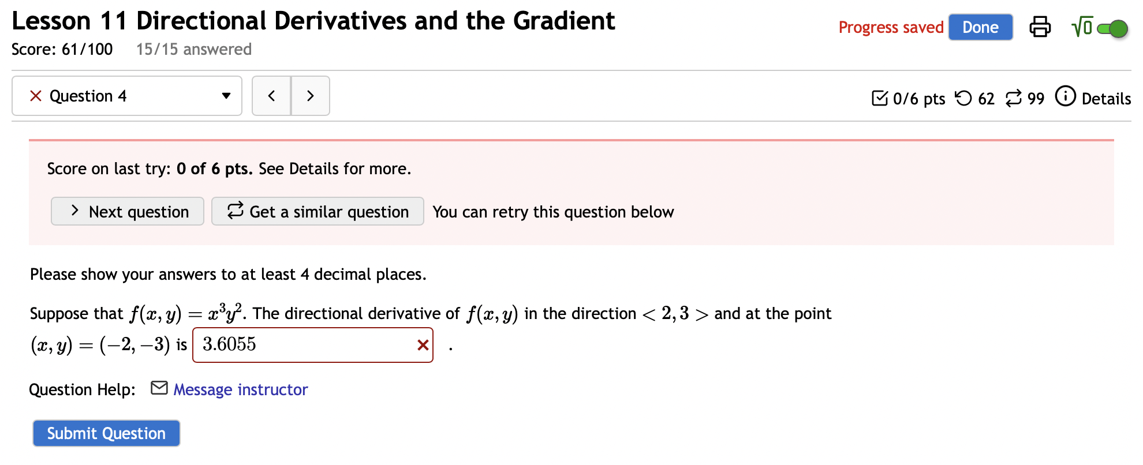Click the print icon

[x=1040, y=26]
